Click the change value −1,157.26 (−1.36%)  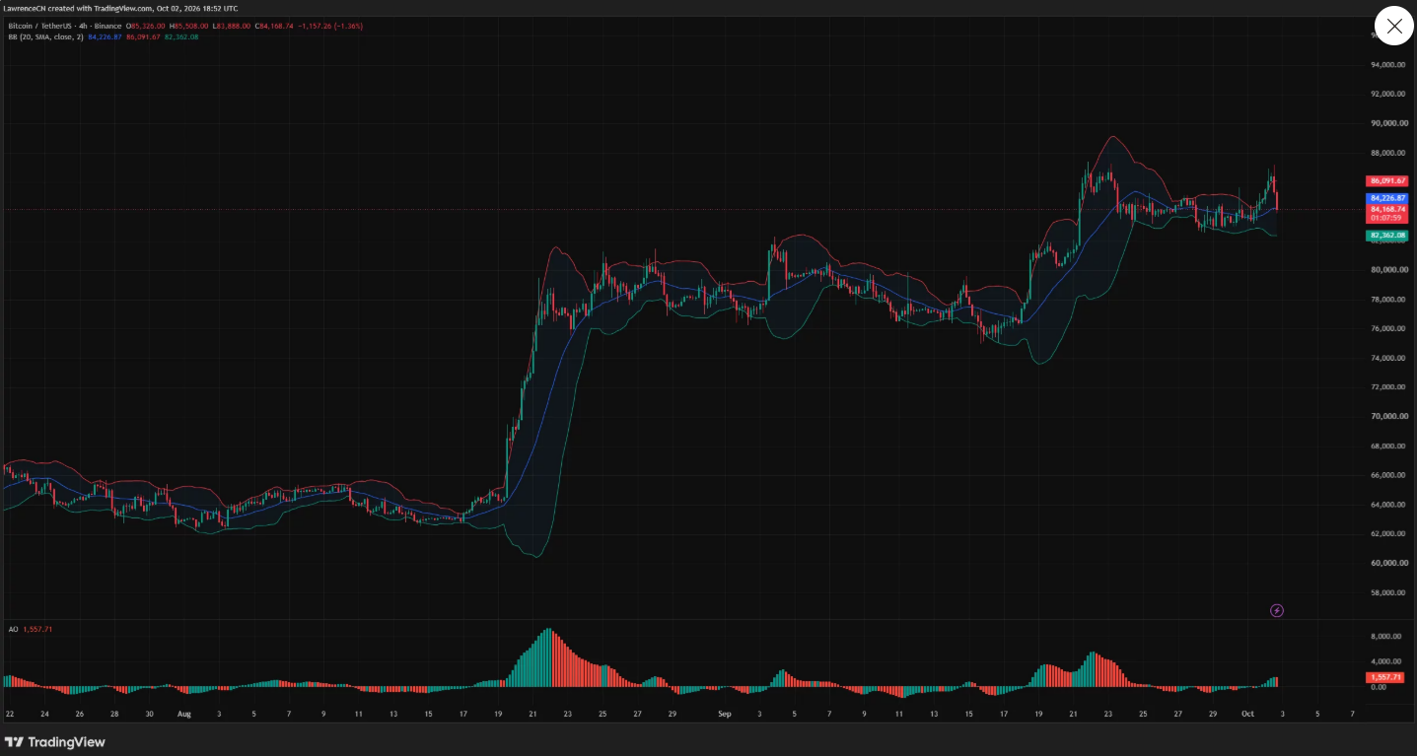pos(330,26)
